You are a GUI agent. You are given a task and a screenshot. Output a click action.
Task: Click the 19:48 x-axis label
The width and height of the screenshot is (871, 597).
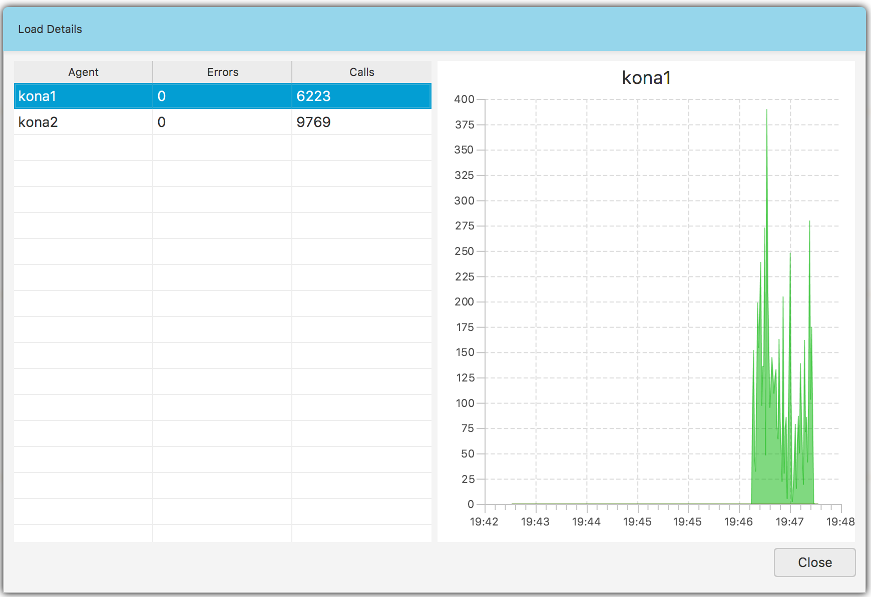click(840, 522)
